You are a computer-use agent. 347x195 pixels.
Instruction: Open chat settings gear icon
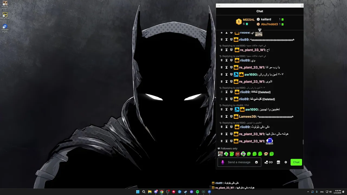tap(286, 162)
